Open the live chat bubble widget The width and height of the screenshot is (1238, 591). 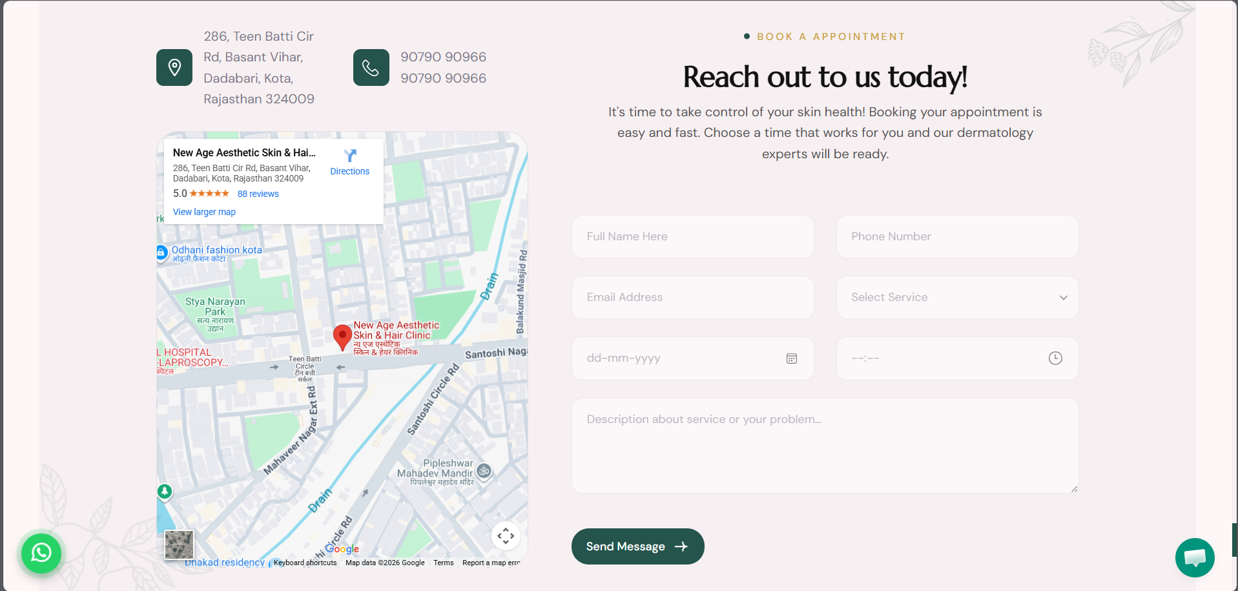tap(1194, 557)
